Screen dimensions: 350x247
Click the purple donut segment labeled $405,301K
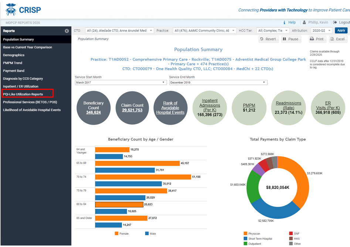click(259, 169)
